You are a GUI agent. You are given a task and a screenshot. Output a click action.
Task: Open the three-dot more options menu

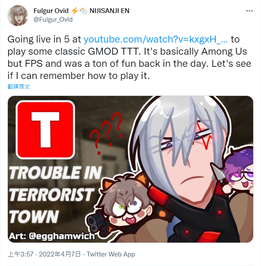coord(249,11)
